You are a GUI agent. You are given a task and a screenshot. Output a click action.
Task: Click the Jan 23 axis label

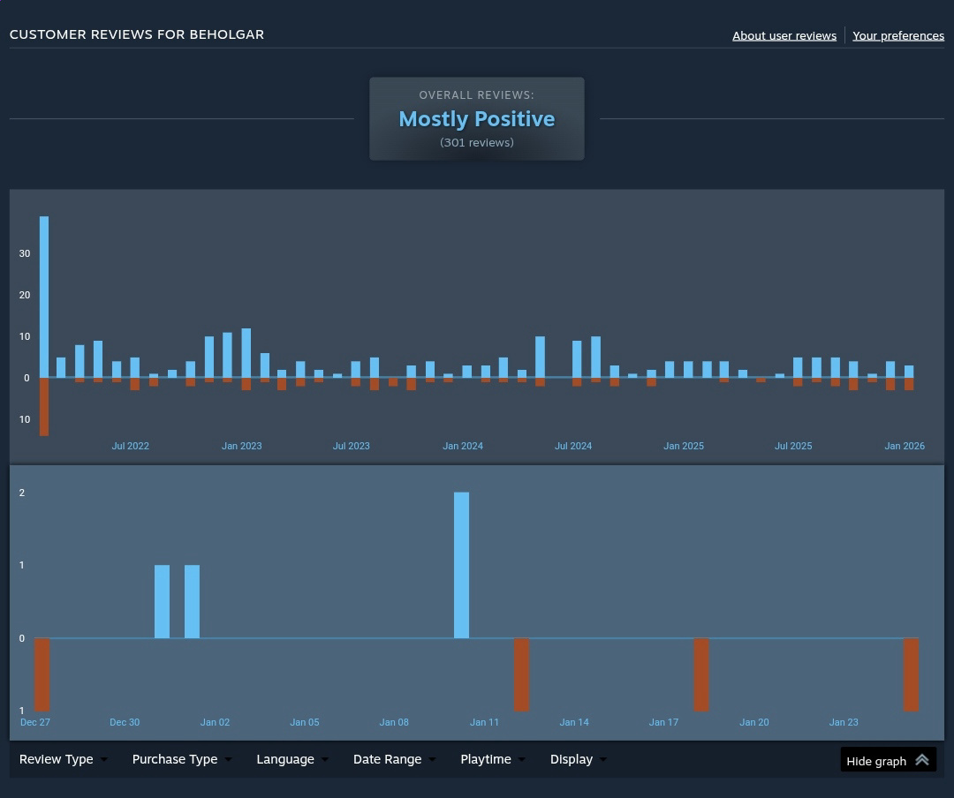(844, 722)
